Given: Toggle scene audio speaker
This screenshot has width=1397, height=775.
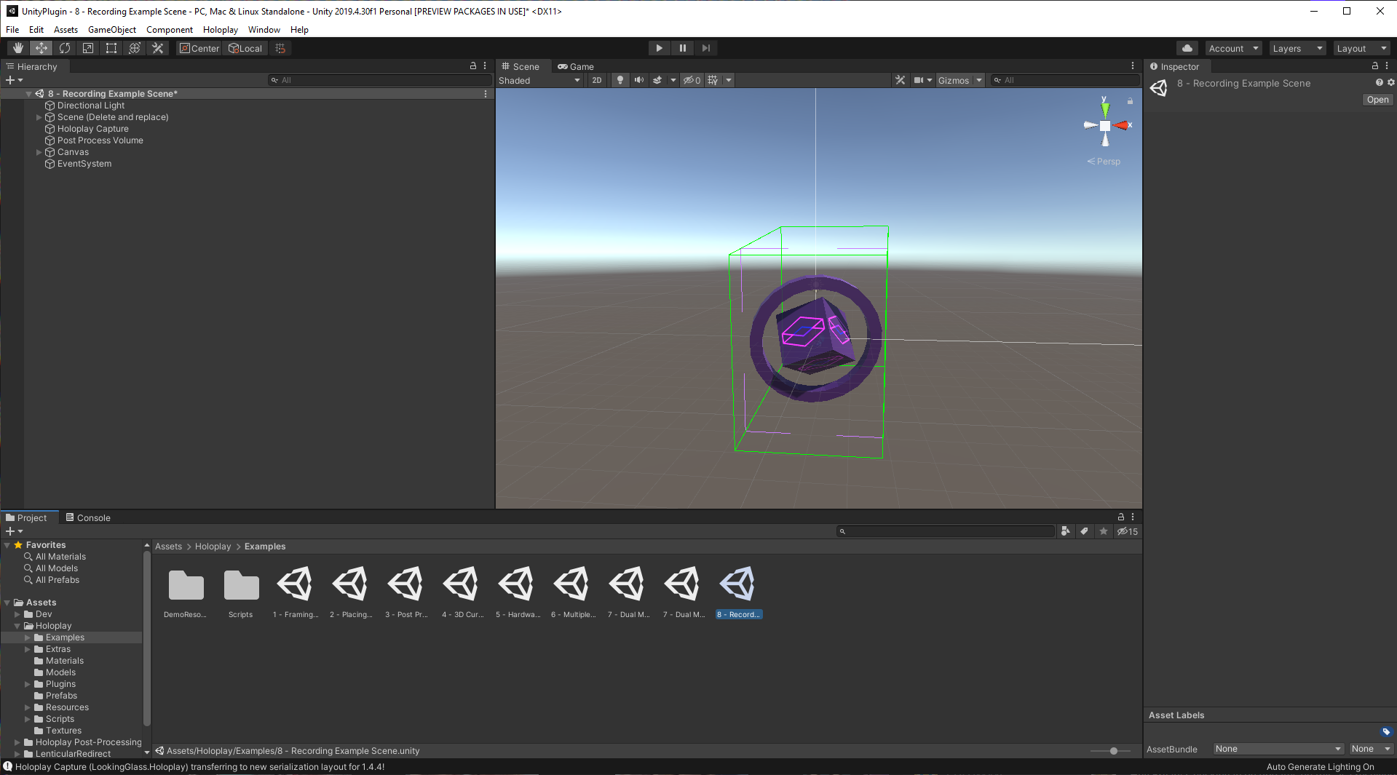Looking at the screenshot, I should pyautogui.click(x=638, y=80).
